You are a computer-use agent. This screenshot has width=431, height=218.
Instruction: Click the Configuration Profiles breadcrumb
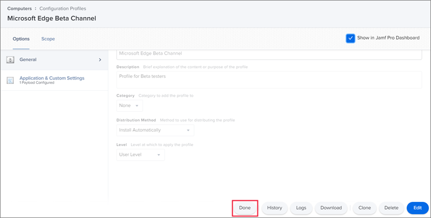tap(60, 9)
